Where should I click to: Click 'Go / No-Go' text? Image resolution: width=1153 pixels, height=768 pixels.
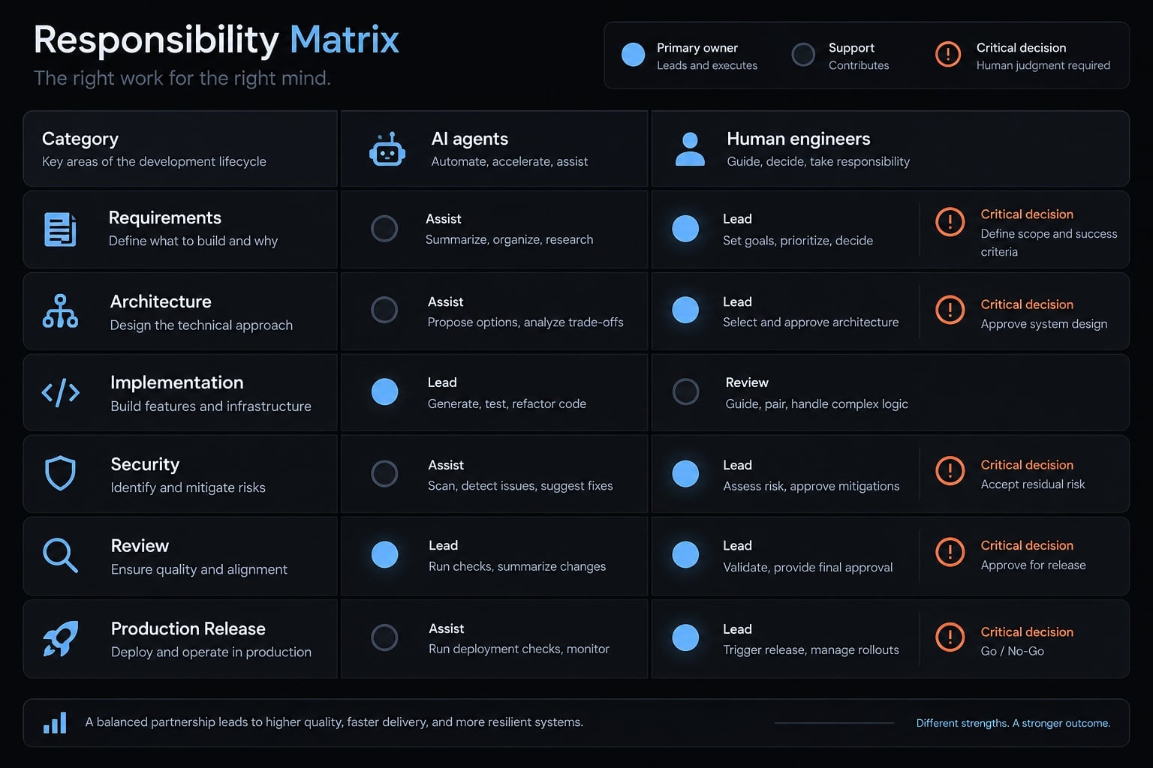coord(1013,651)
